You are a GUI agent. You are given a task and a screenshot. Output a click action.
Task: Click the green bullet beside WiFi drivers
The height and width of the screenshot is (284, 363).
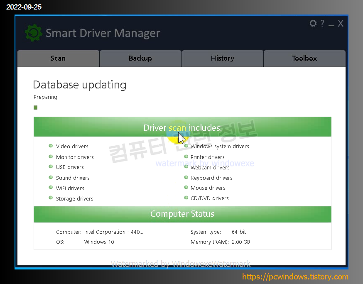(51, 187)
